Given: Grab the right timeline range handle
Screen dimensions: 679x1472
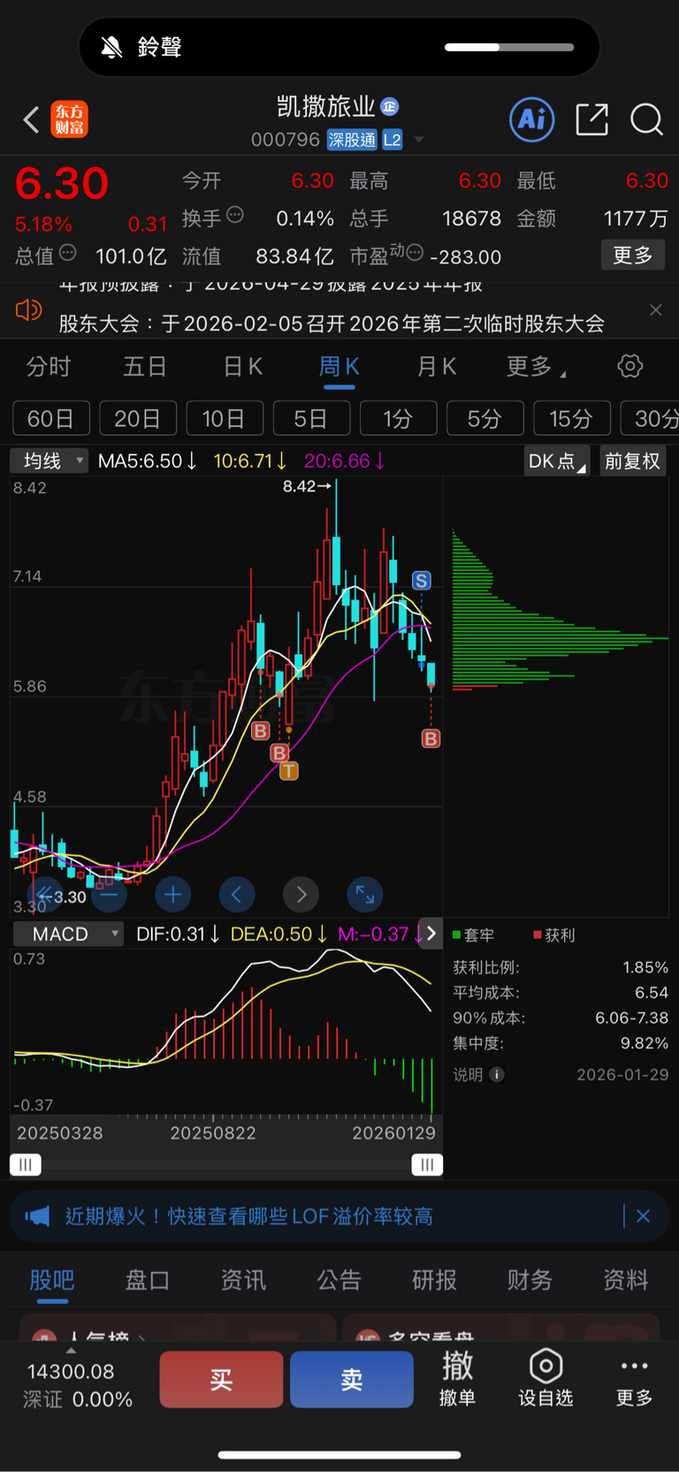Looking at the screenshot, I should (x=427, y=1165).
